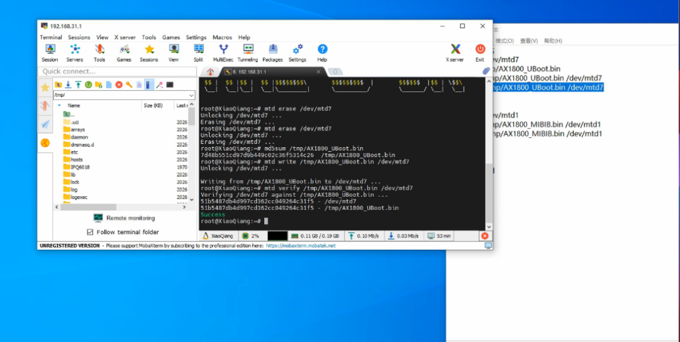Image resolution: width=680 pixels, height=342 pixels.
Task: Click the red Exit toolbar icon
Action: tap(479, 53)
